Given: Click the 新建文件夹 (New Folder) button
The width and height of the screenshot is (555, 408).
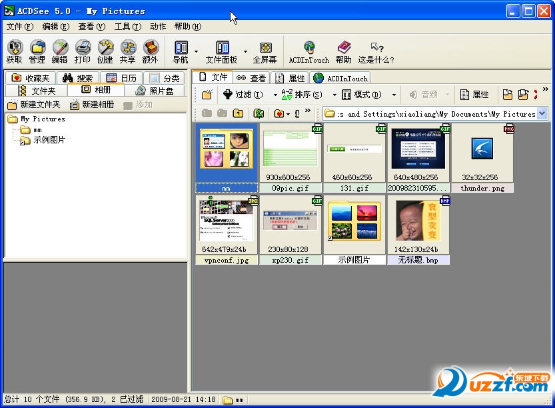Looking at the screenshot, I should (34, 105).
